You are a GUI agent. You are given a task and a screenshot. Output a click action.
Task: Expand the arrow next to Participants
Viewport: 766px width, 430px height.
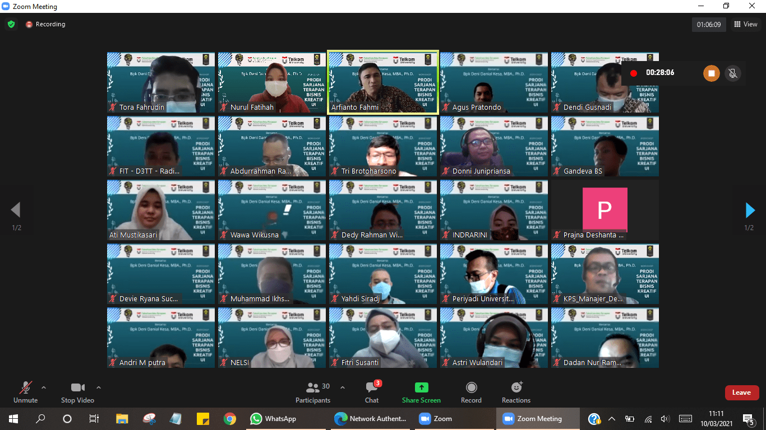[x=343, y=387]
